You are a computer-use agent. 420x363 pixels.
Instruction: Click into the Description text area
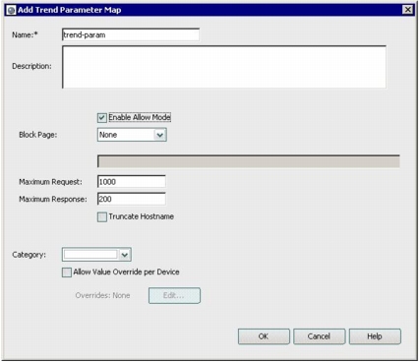[x=224, y=67]
